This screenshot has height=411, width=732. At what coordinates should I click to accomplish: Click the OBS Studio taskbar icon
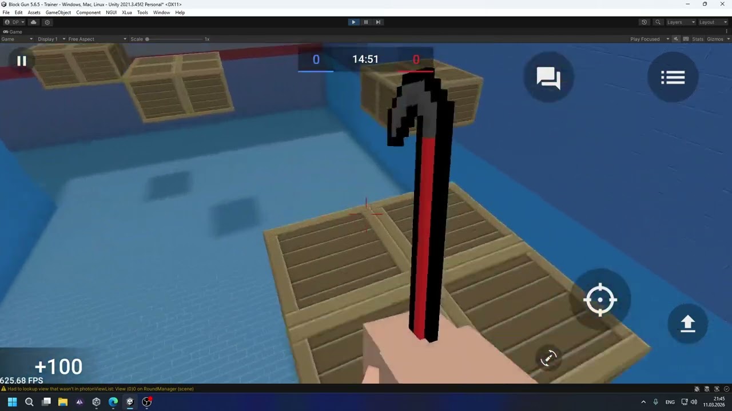(x=147, y=402)
